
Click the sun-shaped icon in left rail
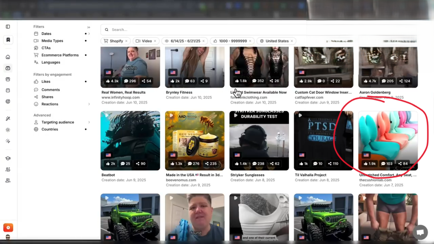point(8,130)
